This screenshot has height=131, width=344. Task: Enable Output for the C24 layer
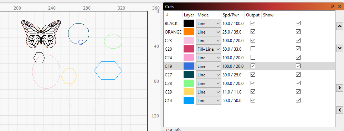click(x=253, y=57)
